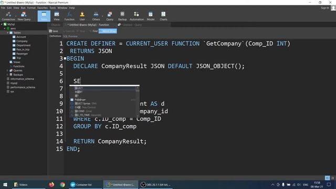Screen dimensions: 336x189
Task: Open the View objects icon
Action: (57, 16)
